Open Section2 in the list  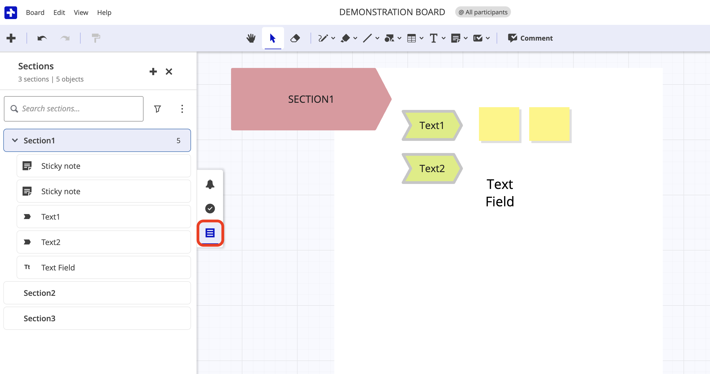(x=97, y=293)
